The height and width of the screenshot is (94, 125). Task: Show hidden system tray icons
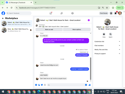point(95,92)
